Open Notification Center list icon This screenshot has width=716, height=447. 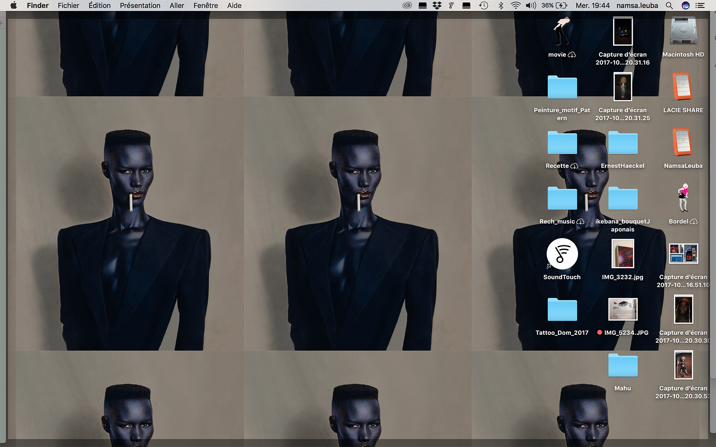pos(700,5)
